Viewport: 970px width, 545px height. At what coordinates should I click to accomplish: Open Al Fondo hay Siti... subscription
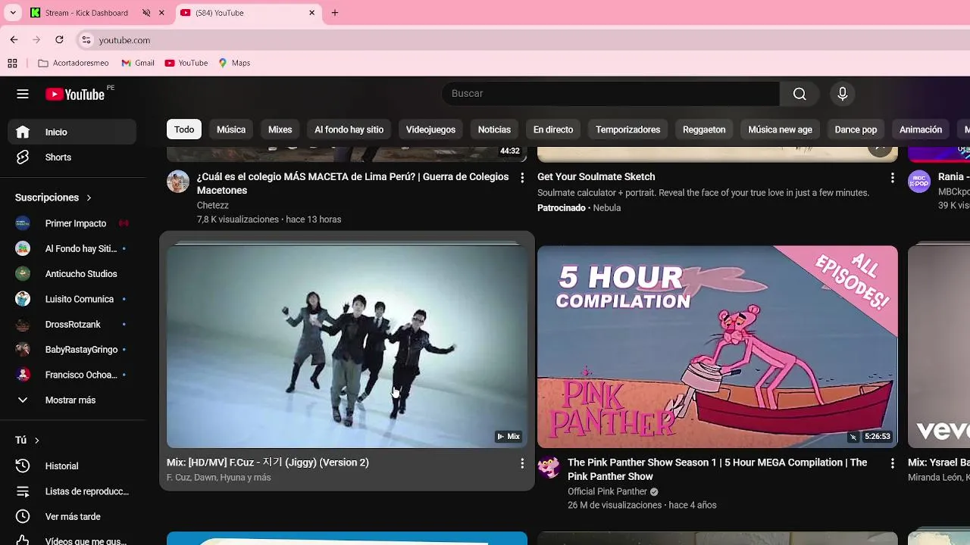(72, 248)
